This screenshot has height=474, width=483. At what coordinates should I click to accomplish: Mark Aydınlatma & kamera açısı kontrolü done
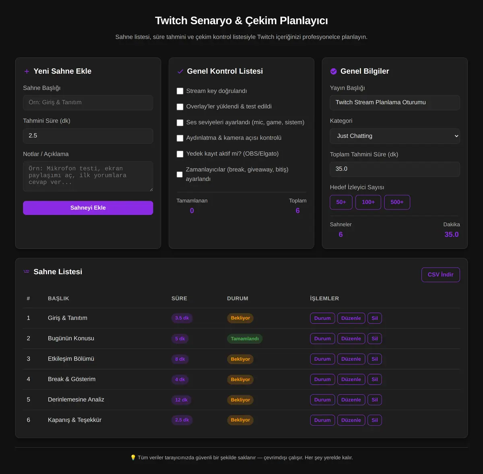tap(180, 138)
